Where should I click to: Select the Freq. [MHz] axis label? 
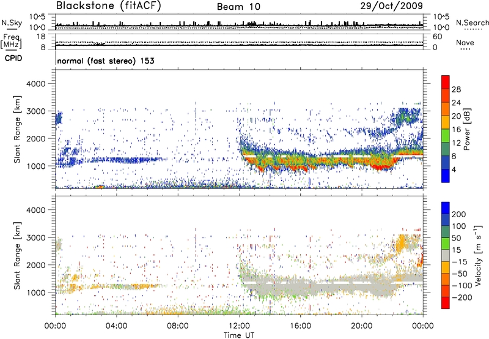pyautogui.click(x=11, y=42)
